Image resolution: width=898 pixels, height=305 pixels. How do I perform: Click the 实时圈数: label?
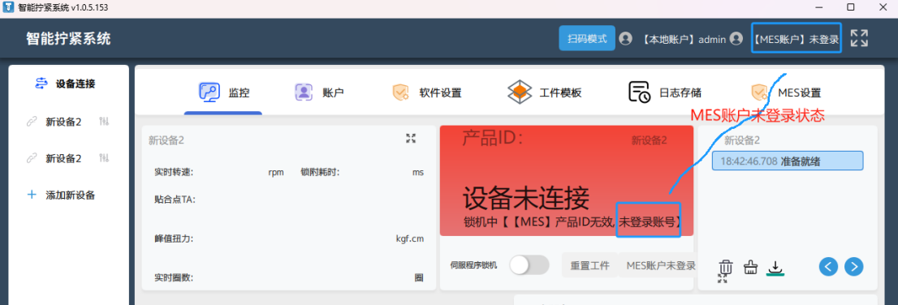tap(174, 277)
